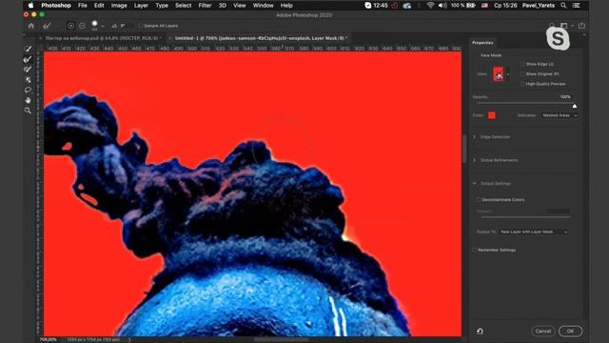Select the Properties panel tab

tap(482, 43)
